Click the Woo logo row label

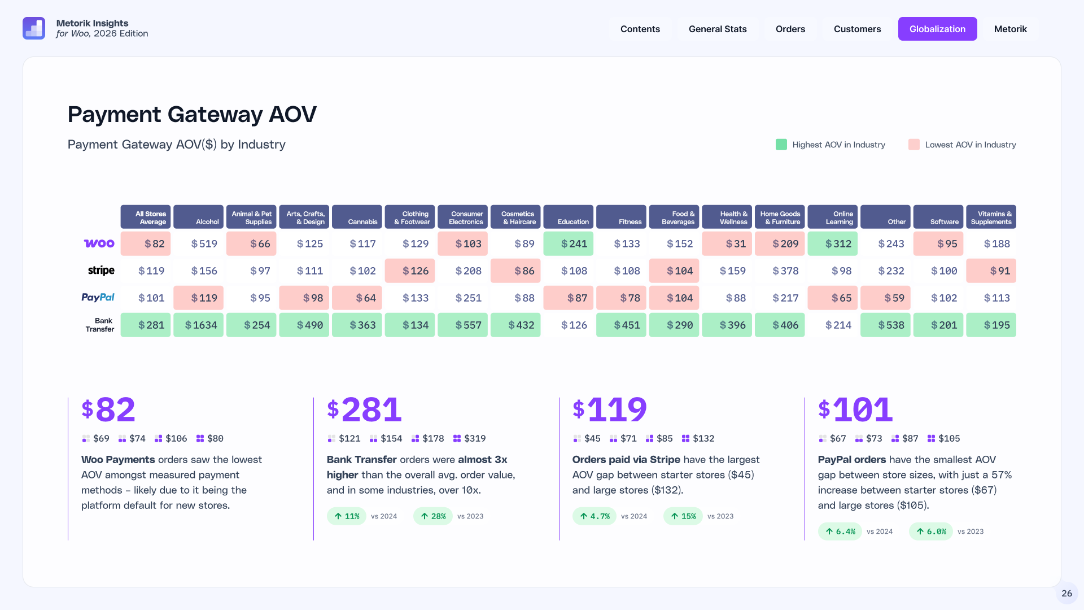pyautogui.click(x=99, y=243)
